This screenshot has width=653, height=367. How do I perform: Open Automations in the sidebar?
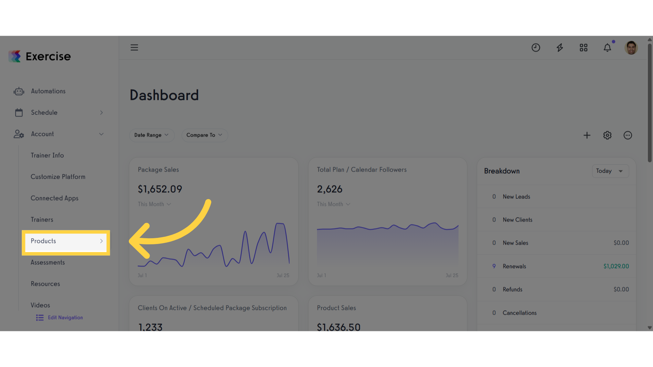[x=48, y=91]
